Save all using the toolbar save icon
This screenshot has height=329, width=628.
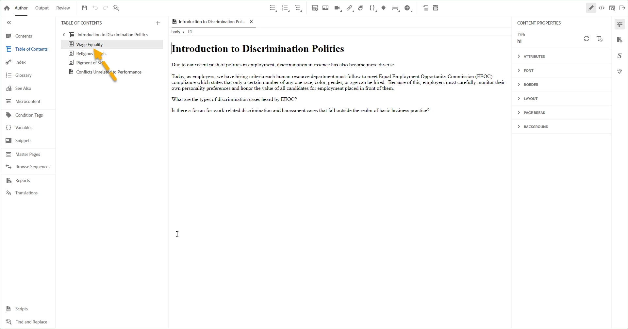(85, 8)
